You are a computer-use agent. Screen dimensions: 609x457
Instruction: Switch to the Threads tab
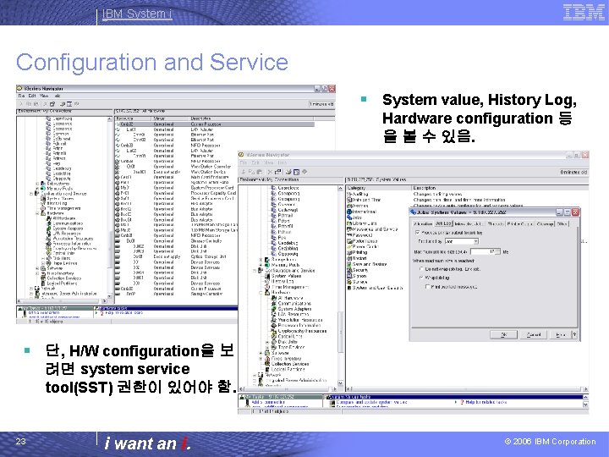[x=496, y=223]
